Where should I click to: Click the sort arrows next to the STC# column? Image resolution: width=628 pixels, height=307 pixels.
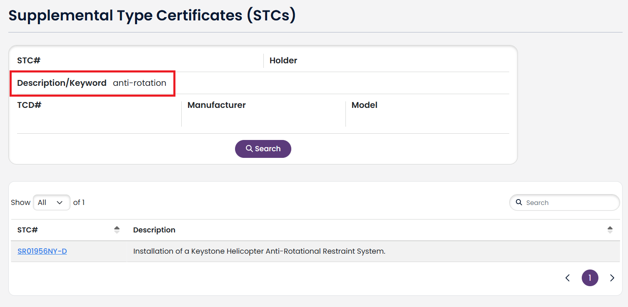(x=117, y=230)
